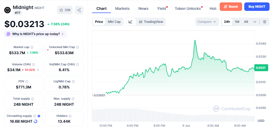Open the Token Unlocks tab
The width and height of the screenshot is (273, 128).
coord(188,8)
